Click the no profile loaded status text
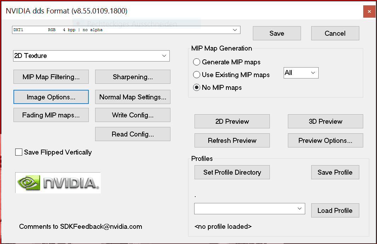The image size is (377, 244). pos(223,226)
